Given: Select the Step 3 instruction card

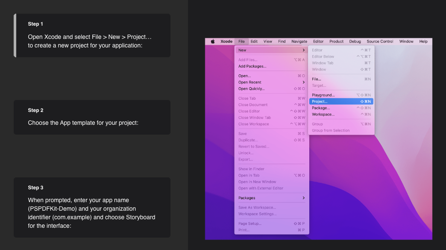Looking at the screenshot, I should [x=92, y=207].
